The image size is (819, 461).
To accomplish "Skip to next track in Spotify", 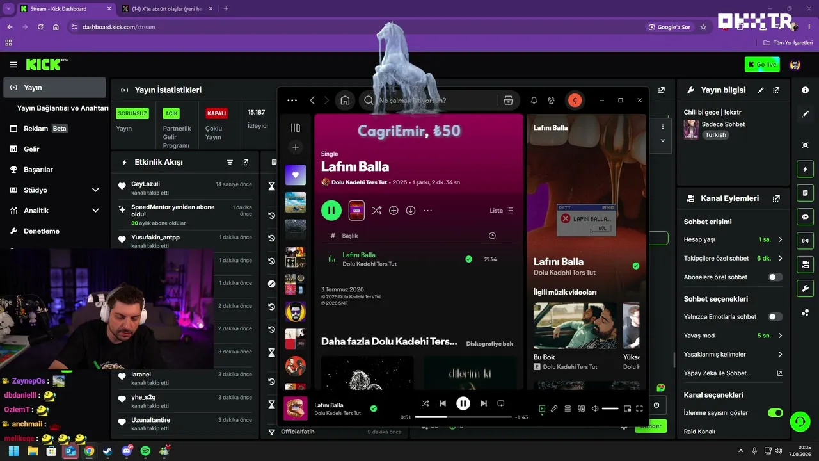I will tap(483, 403).
